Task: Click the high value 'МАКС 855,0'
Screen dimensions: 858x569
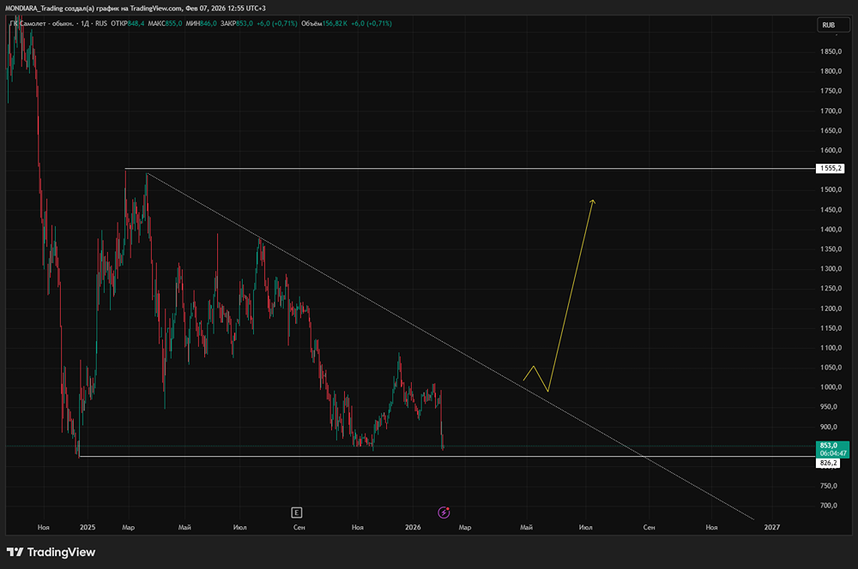Action: coord(165,23)
